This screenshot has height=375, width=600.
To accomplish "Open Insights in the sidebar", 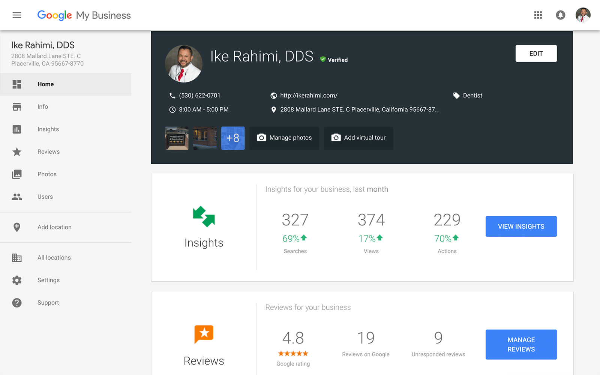I will (x=66, y=129).
